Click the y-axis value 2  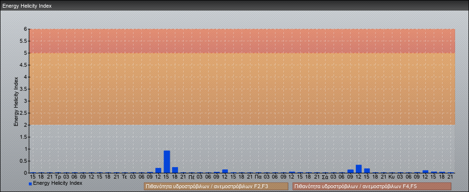click(26, 125)
